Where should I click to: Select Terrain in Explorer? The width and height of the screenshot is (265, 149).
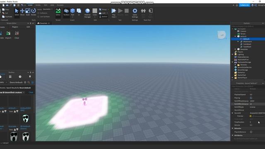243,34
